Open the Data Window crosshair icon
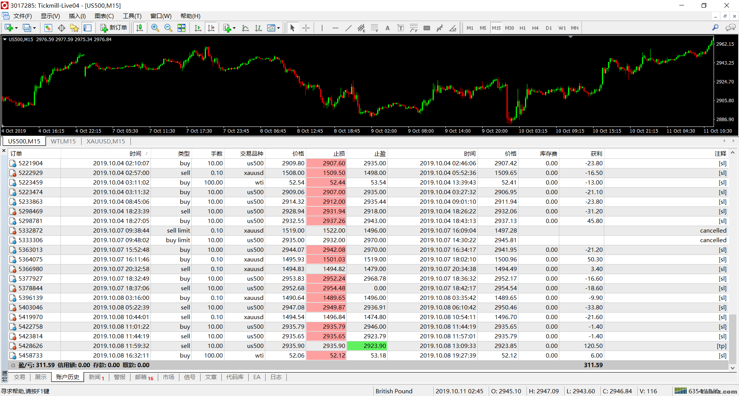This screenshot has width=739, height=396. click(61, 28)
